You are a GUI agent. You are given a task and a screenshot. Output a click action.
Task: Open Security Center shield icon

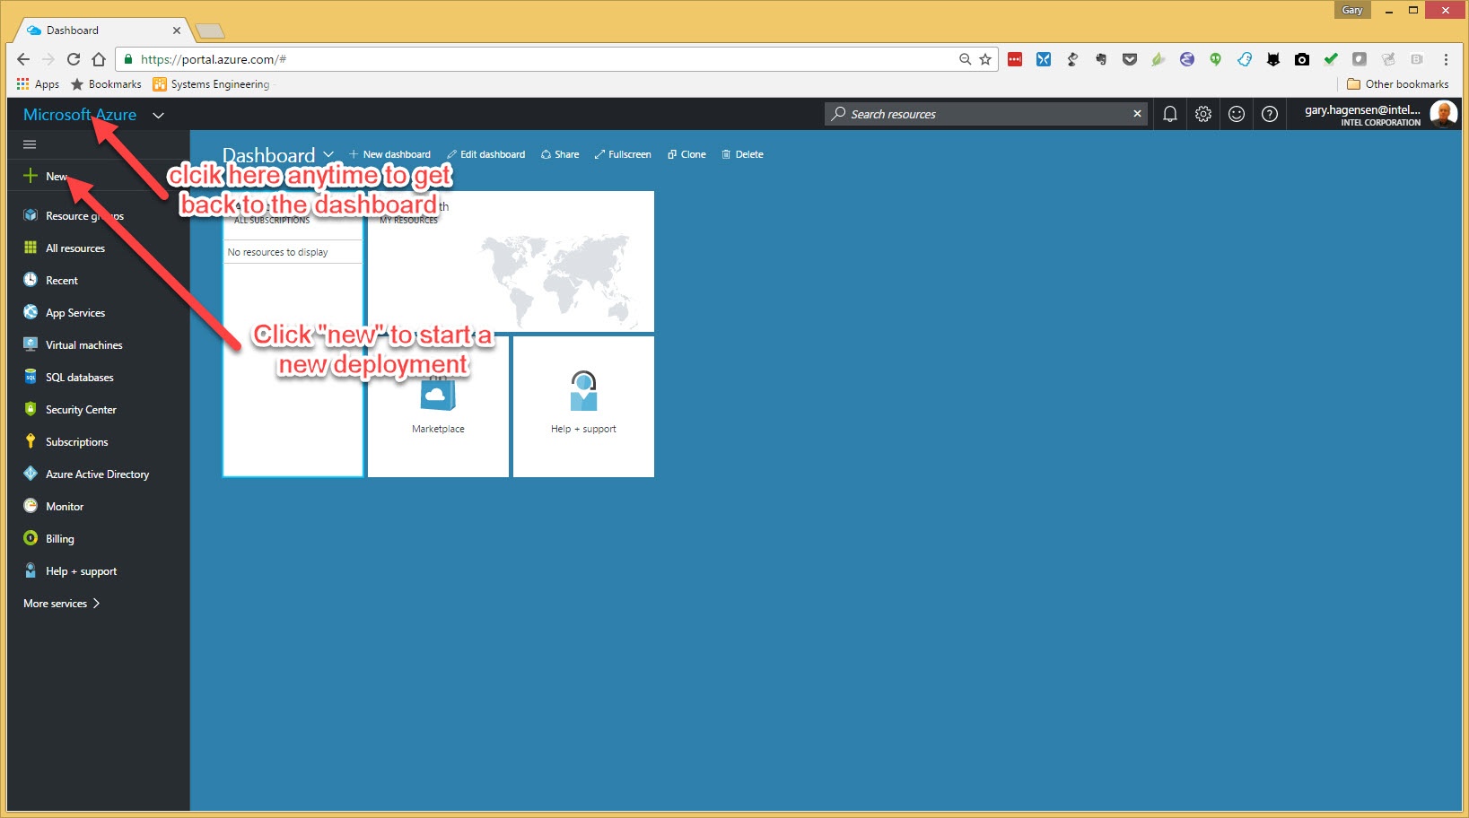pos(31,409)
